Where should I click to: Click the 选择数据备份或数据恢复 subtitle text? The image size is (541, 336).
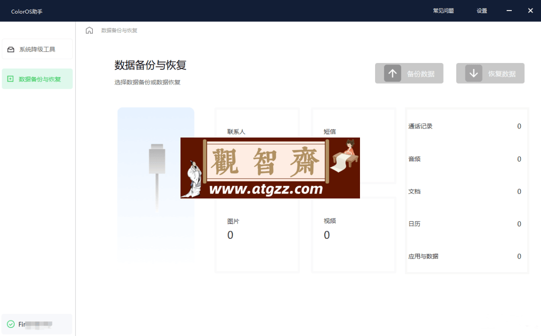(147, 82)
